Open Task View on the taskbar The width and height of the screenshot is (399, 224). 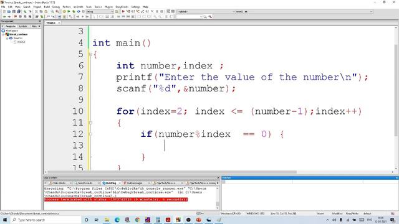point(97,220)
